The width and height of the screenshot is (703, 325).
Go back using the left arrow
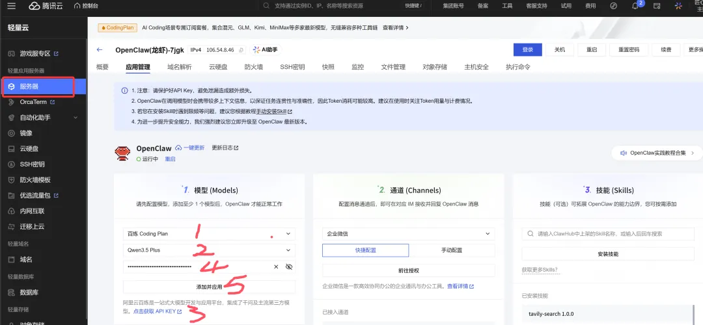(100, 49)
